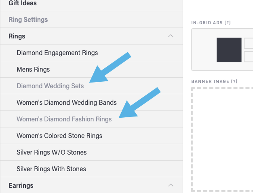Click the upper small in-grid ad box
Image resolution: width=253 pixels, height=193 pixels.
tap(248, 43)
